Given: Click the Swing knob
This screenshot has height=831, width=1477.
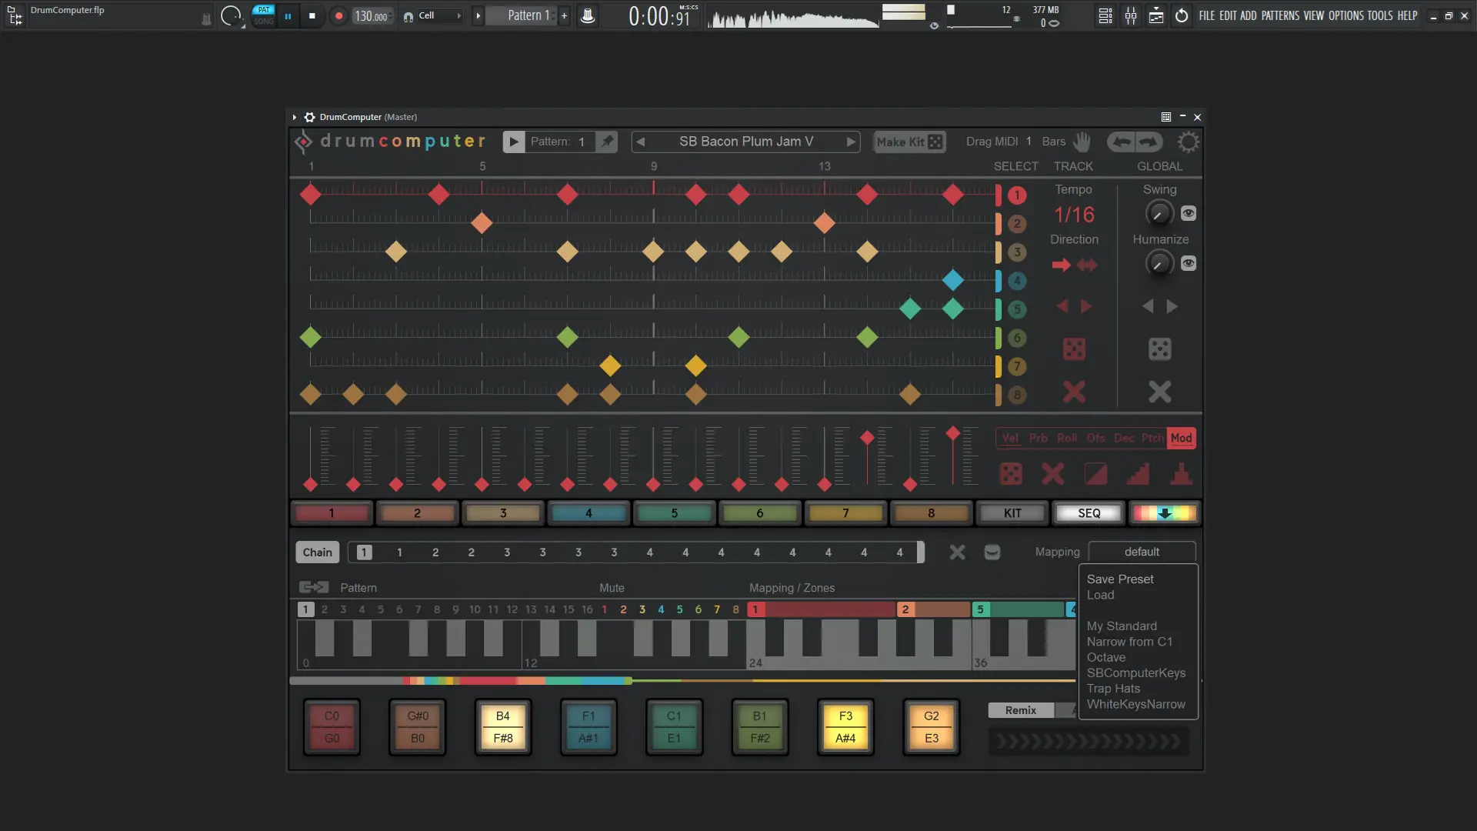Looking at the screenshot, I should point(1159,213).
